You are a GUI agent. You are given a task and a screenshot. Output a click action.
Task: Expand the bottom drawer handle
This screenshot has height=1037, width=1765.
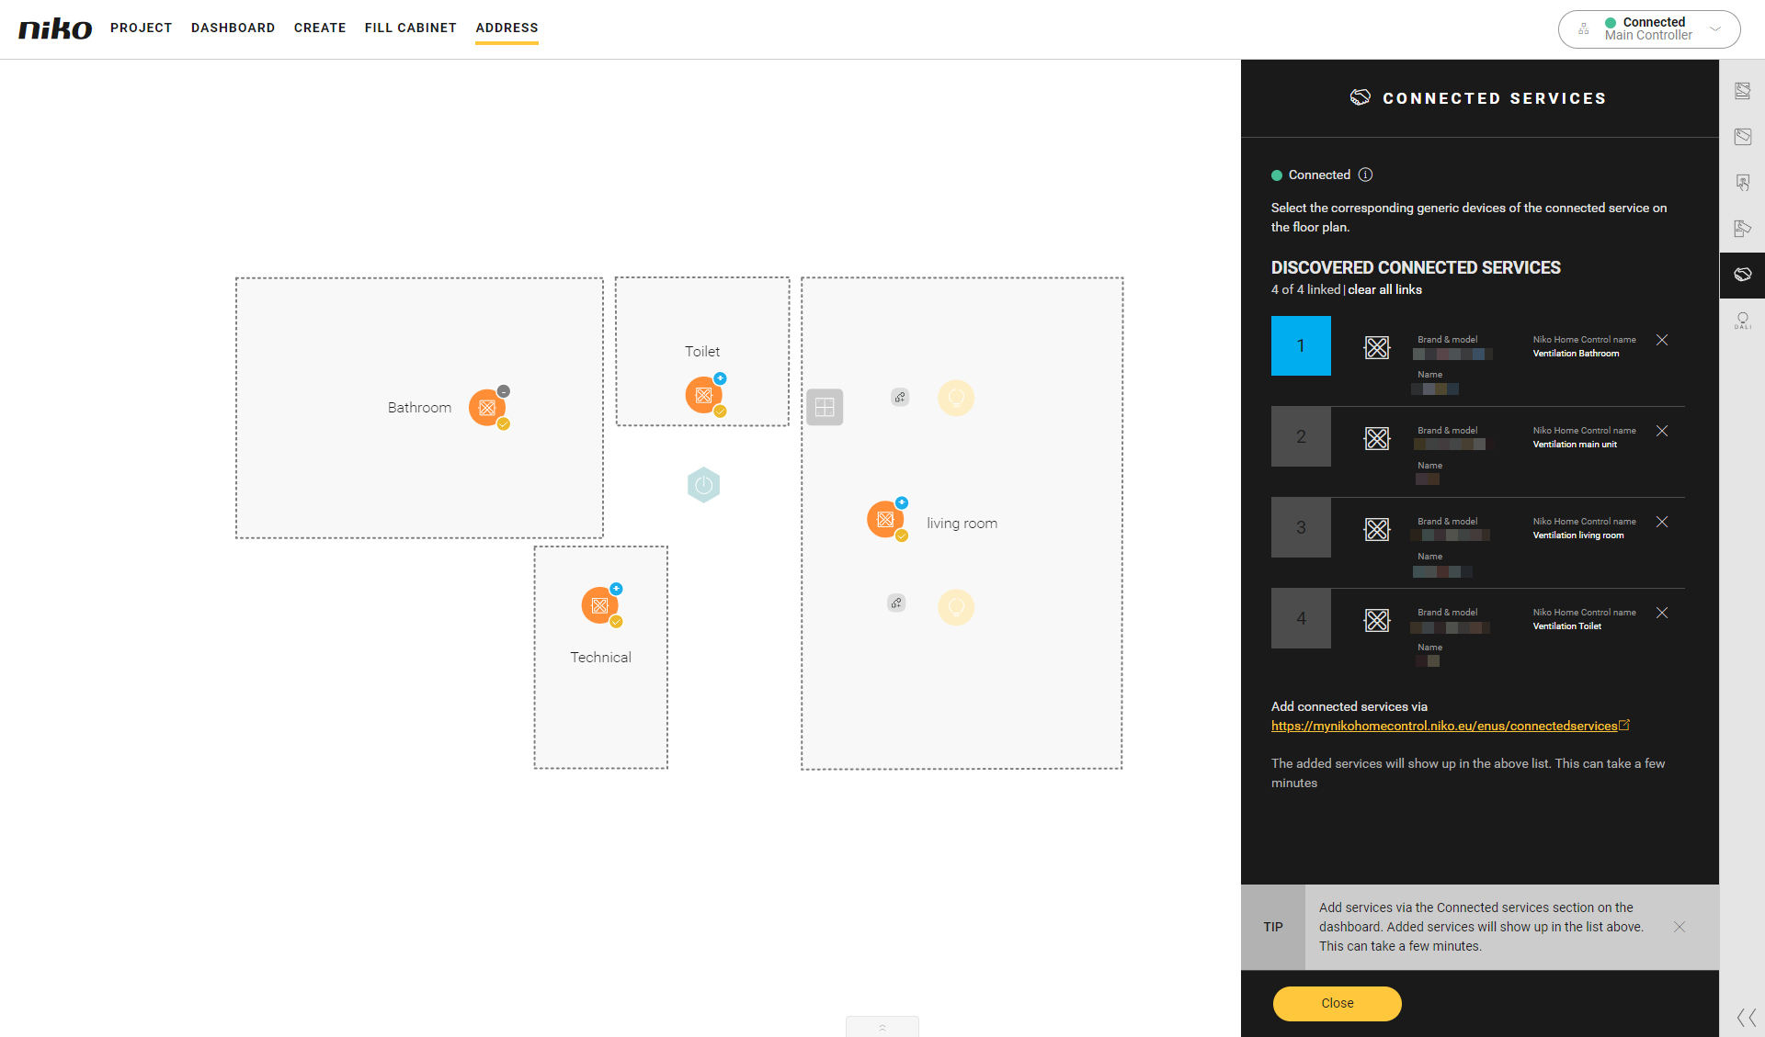(x=882, y=1027)
